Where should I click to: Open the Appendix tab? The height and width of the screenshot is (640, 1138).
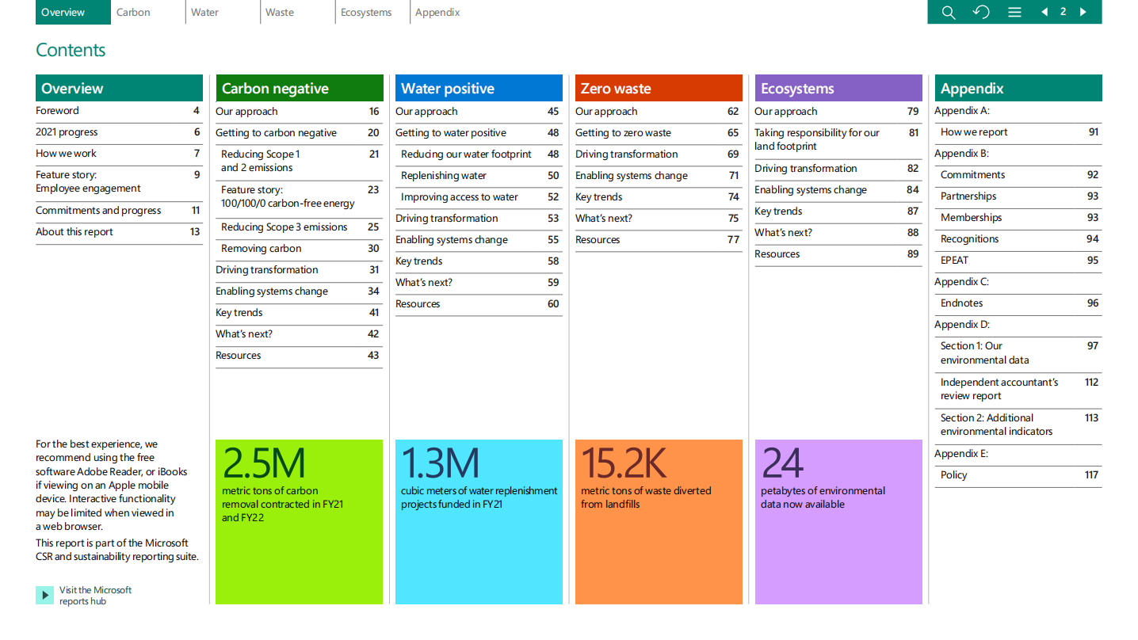coord(437,12)
